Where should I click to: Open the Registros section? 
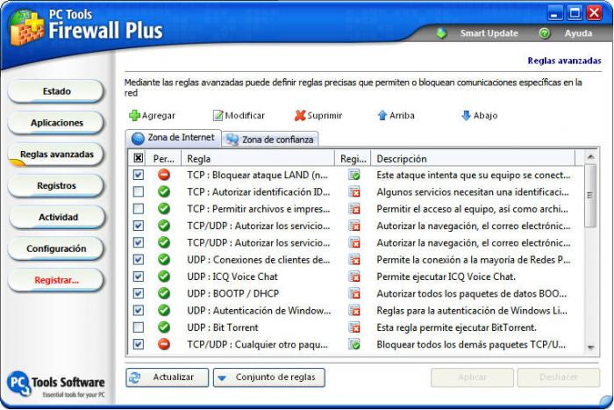(x=56, y=186)
